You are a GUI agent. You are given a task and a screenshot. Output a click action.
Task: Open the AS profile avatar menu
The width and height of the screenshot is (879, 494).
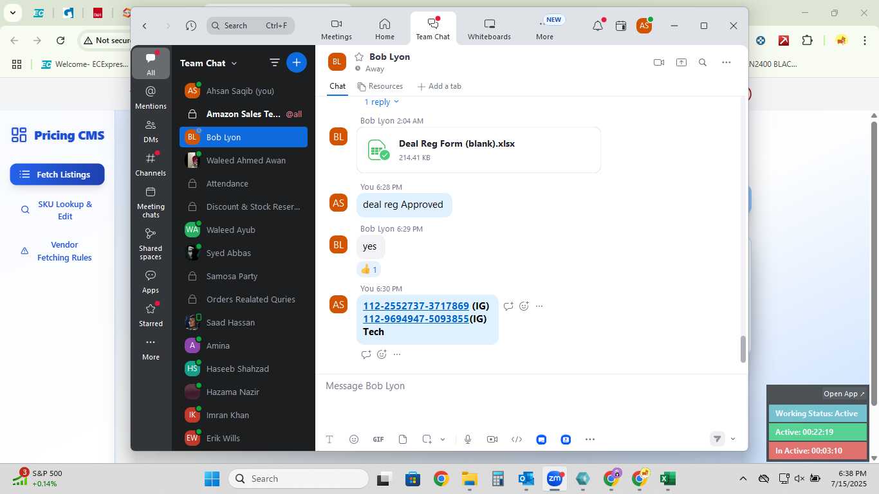click(644, 26)
